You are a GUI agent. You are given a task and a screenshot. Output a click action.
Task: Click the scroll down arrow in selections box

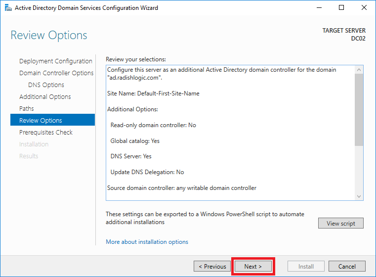click(x=359, y=196)
